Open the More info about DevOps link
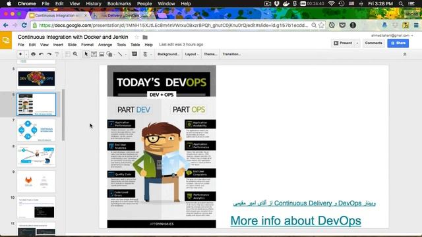The image size is (422, 237). click(x=295, y=221)
